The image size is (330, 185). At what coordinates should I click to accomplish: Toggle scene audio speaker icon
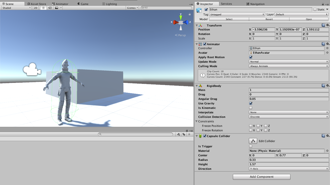click(50, 8)
